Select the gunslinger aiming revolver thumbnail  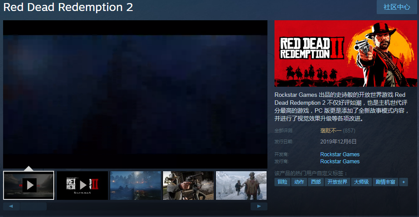pyautogui.click(x=188, y=185)
